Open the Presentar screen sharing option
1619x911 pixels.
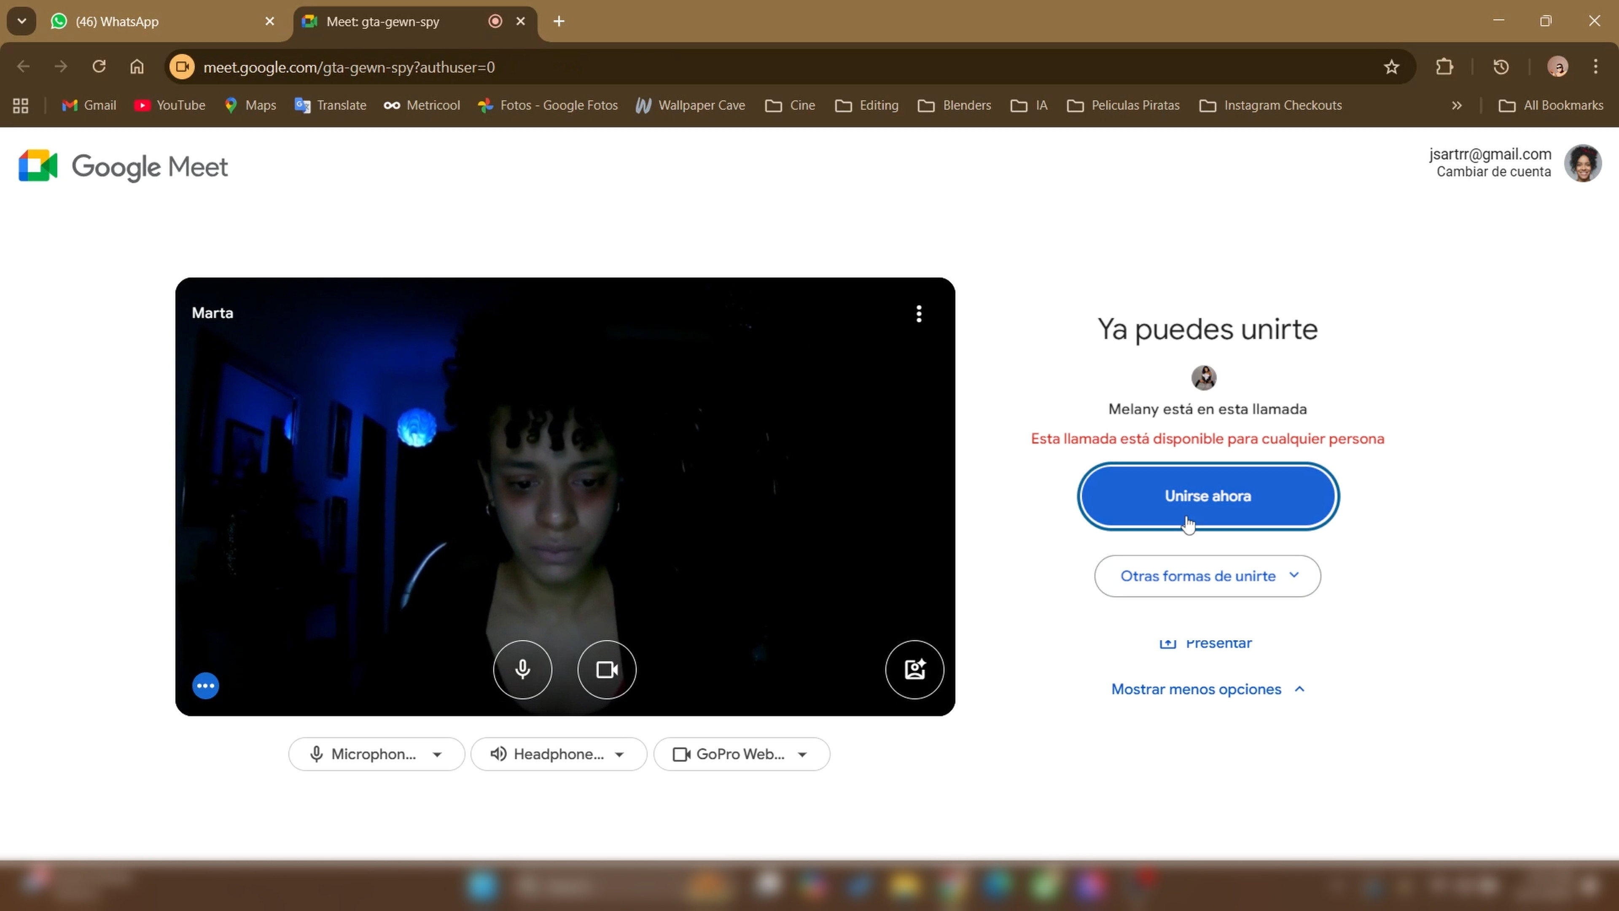(x=1205, y=642)
